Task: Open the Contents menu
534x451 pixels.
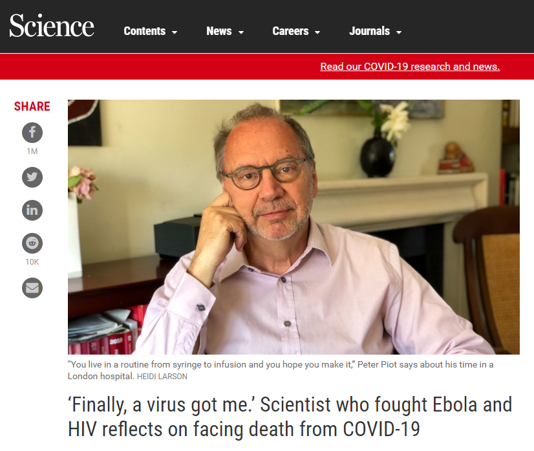Action: coord(144,31)
